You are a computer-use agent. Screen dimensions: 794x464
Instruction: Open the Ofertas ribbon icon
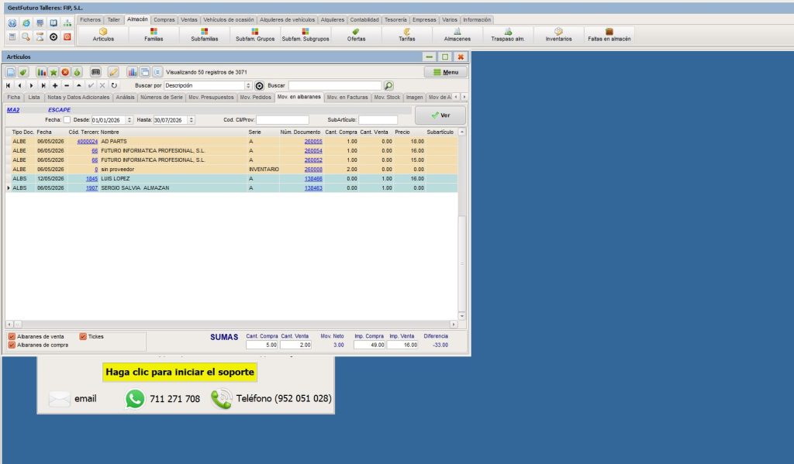pyautogui.click(x=356, y=34)
